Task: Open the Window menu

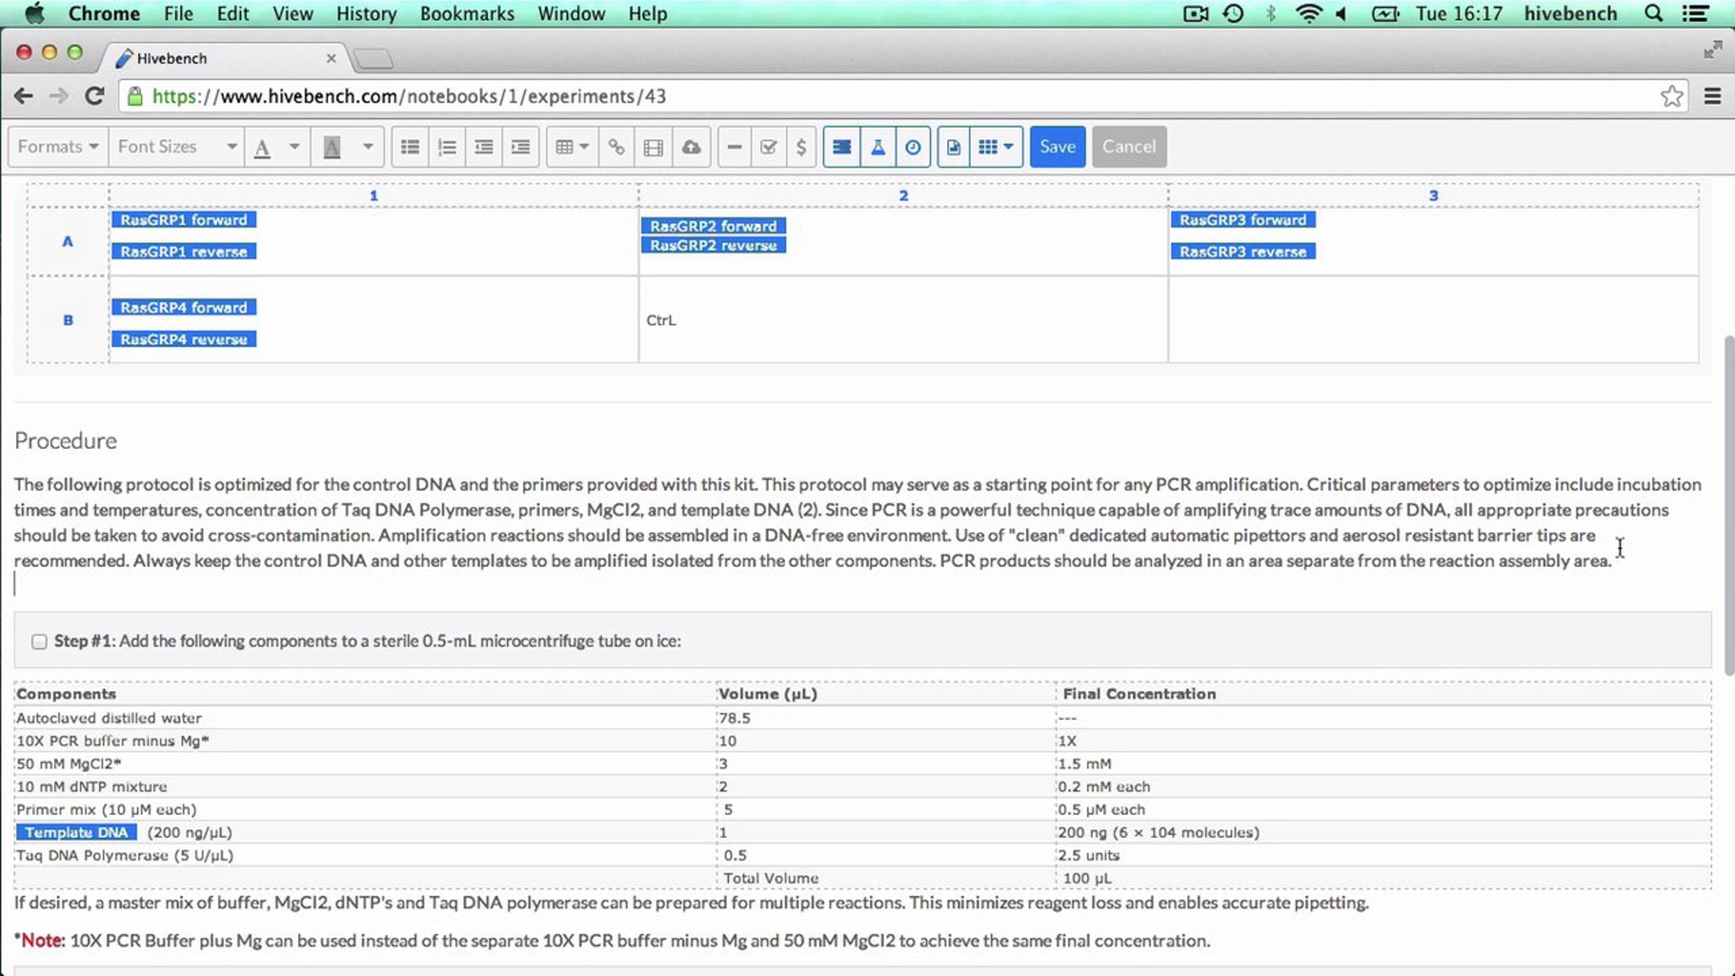Action: pos(571,14)
